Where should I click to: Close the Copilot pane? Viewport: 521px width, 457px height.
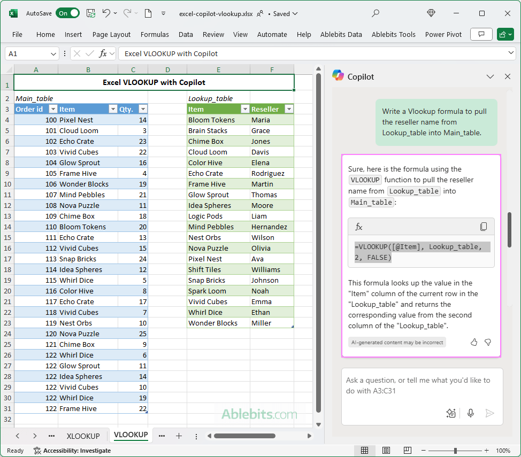[508, 77]
